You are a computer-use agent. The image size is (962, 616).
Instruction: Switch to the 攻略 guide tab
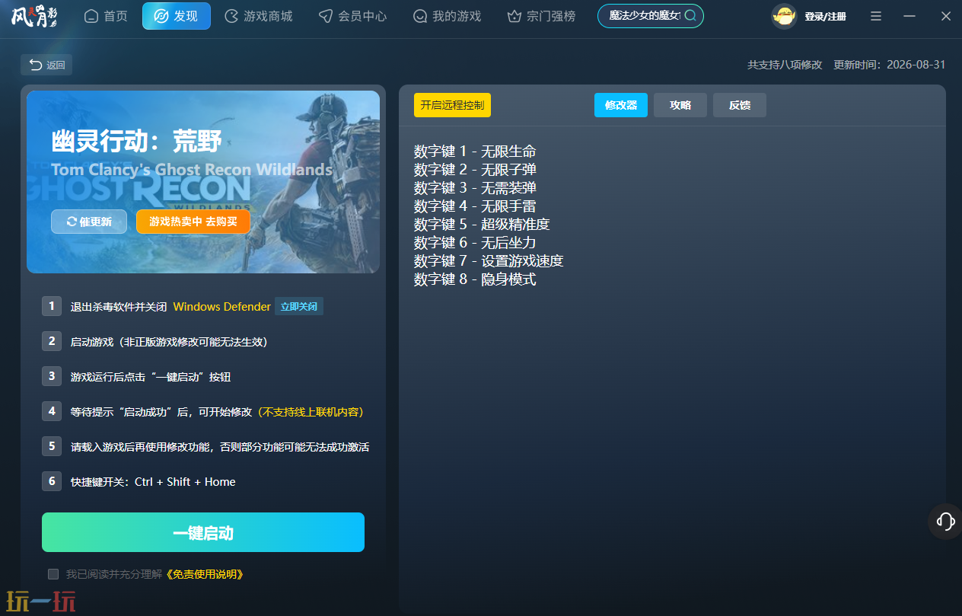(680, 105)
